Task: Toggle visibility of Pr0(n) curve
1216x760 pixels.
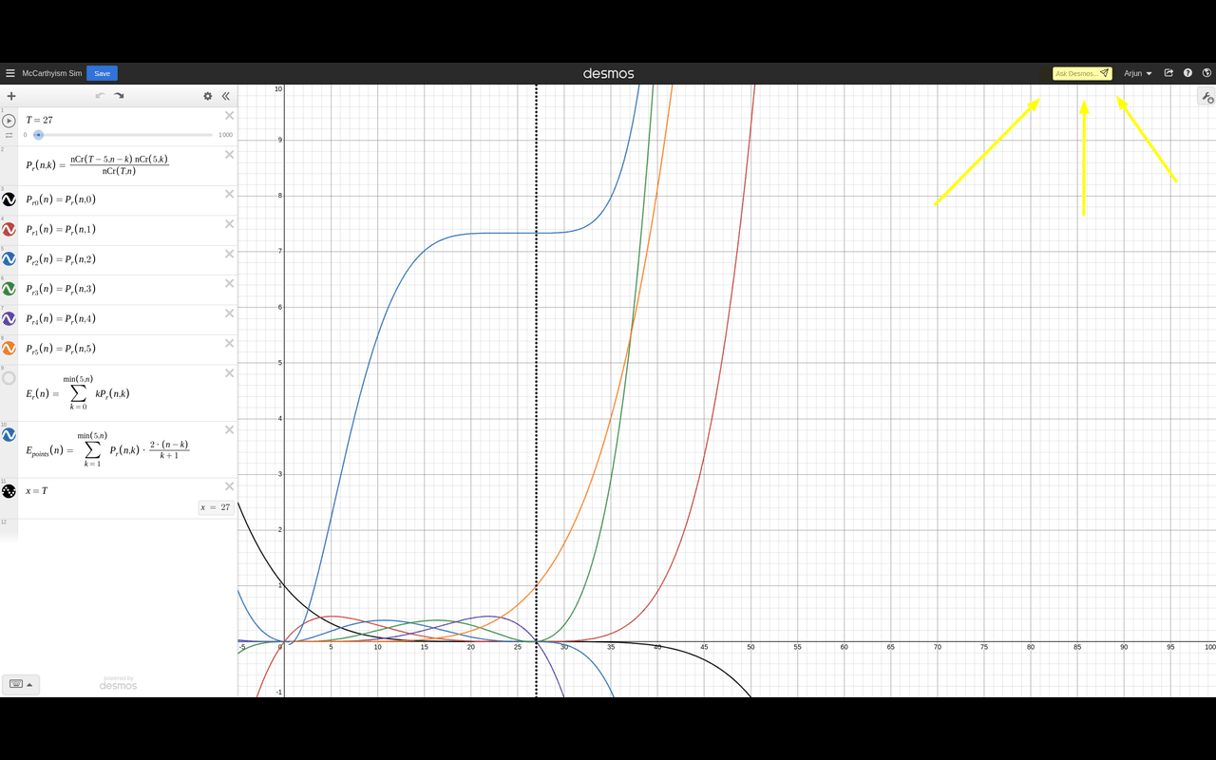Action: 9,199
